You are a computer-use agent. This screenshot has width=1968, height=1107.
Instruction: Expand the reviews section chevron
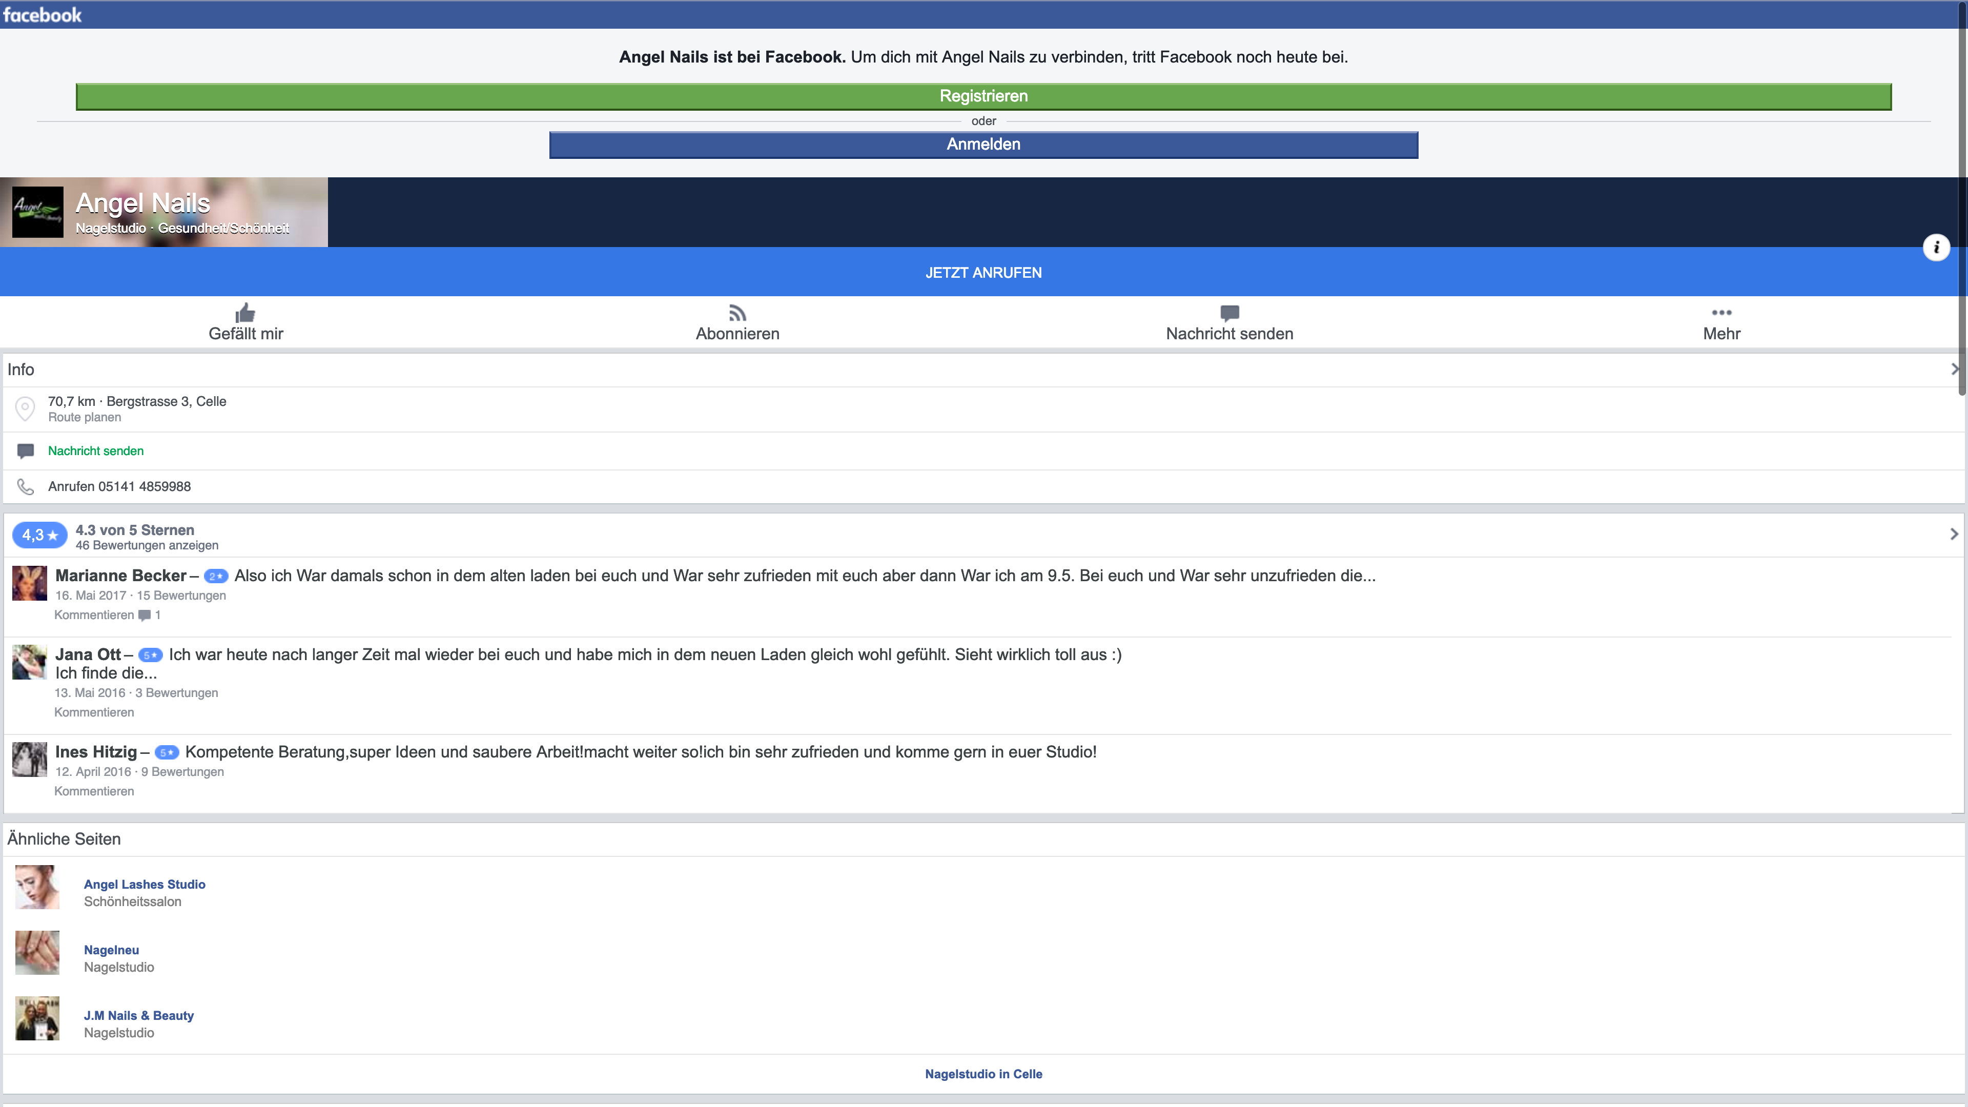click(1954, 534)
